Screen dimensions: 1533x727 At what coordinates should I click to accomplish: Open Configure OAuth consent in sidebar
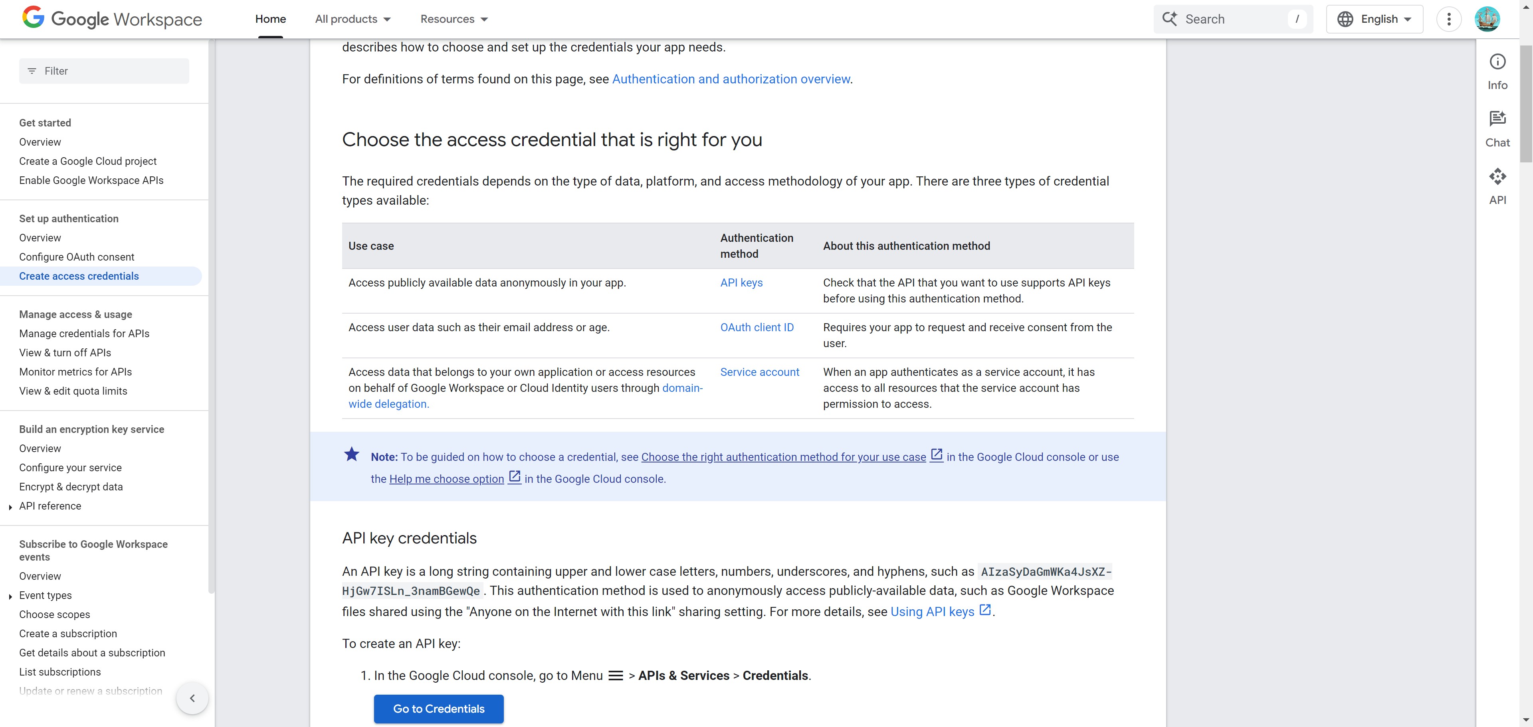(x=77, y=257)
